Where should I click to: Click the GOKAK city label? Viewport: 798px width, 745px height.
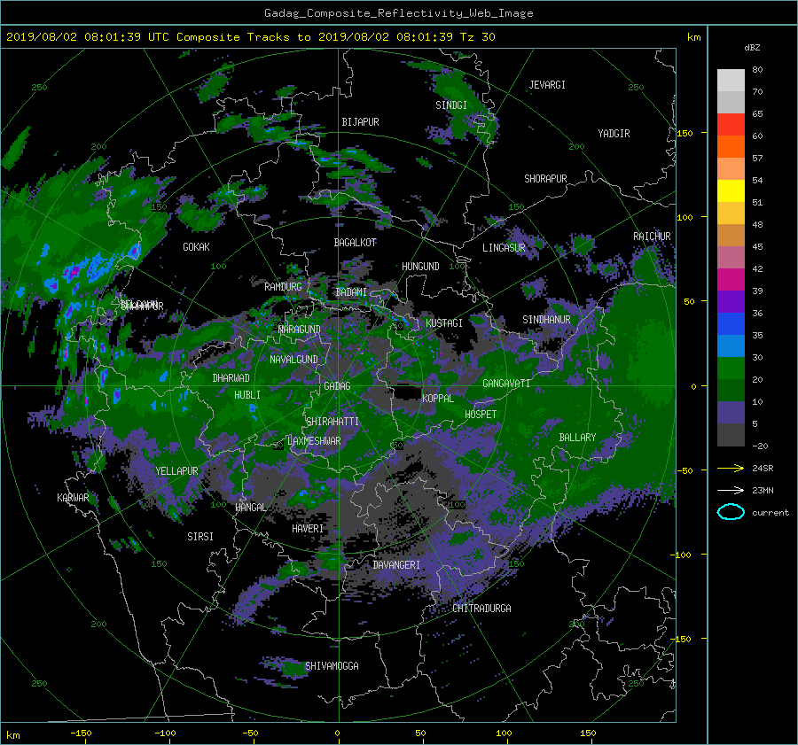[x=197, y=247]
